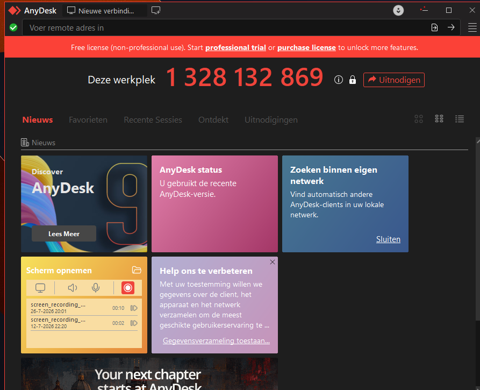Play the 26-7-2026 screen recording
The width and height of the screenshot is (480, 390).
134,308
